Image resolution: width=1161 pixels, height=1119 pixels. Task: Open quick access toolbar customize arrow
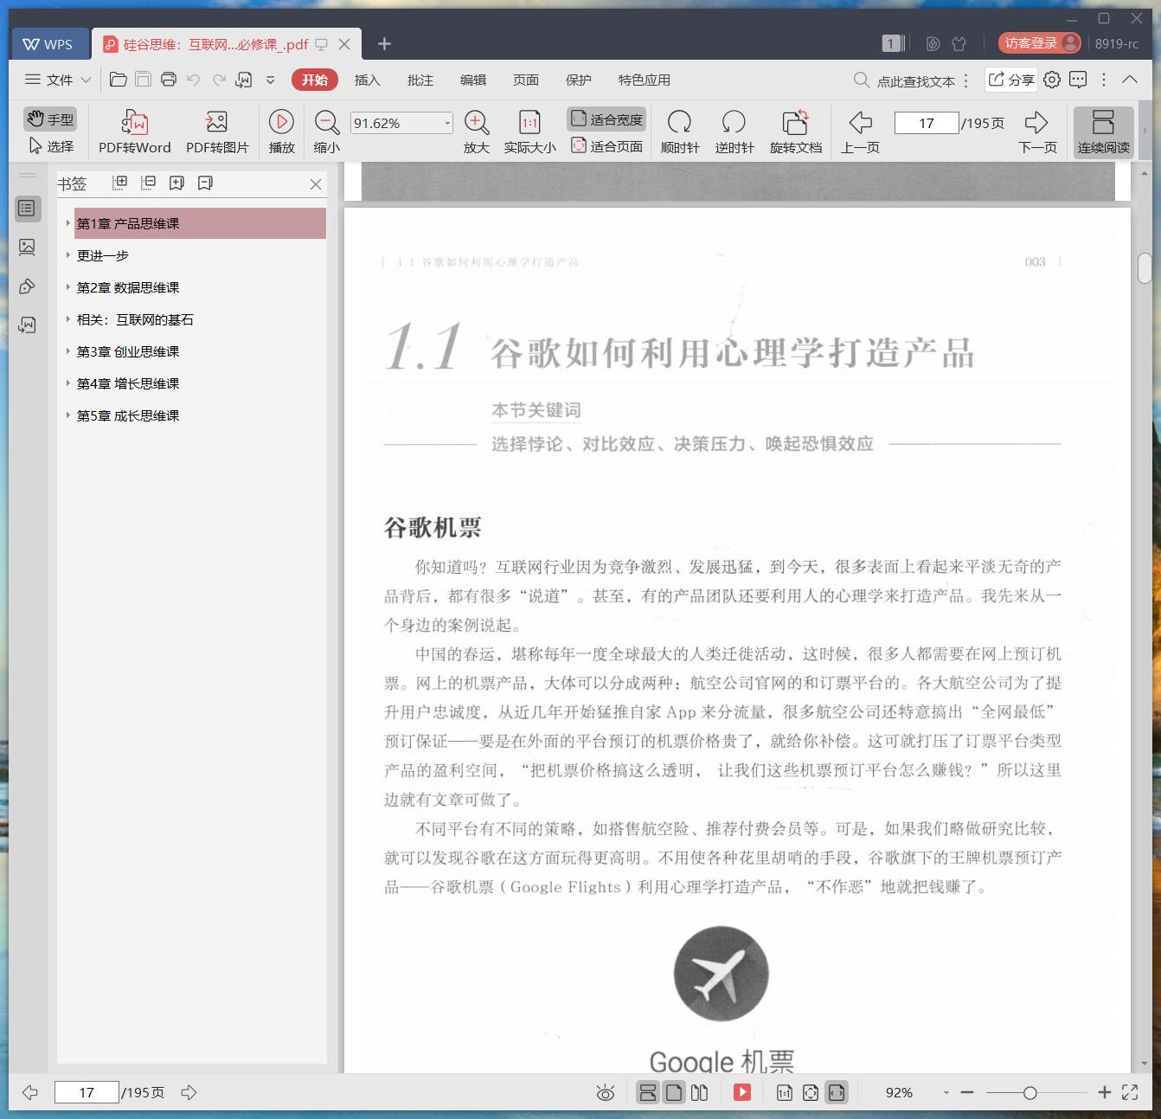click(x=270, y=80)
